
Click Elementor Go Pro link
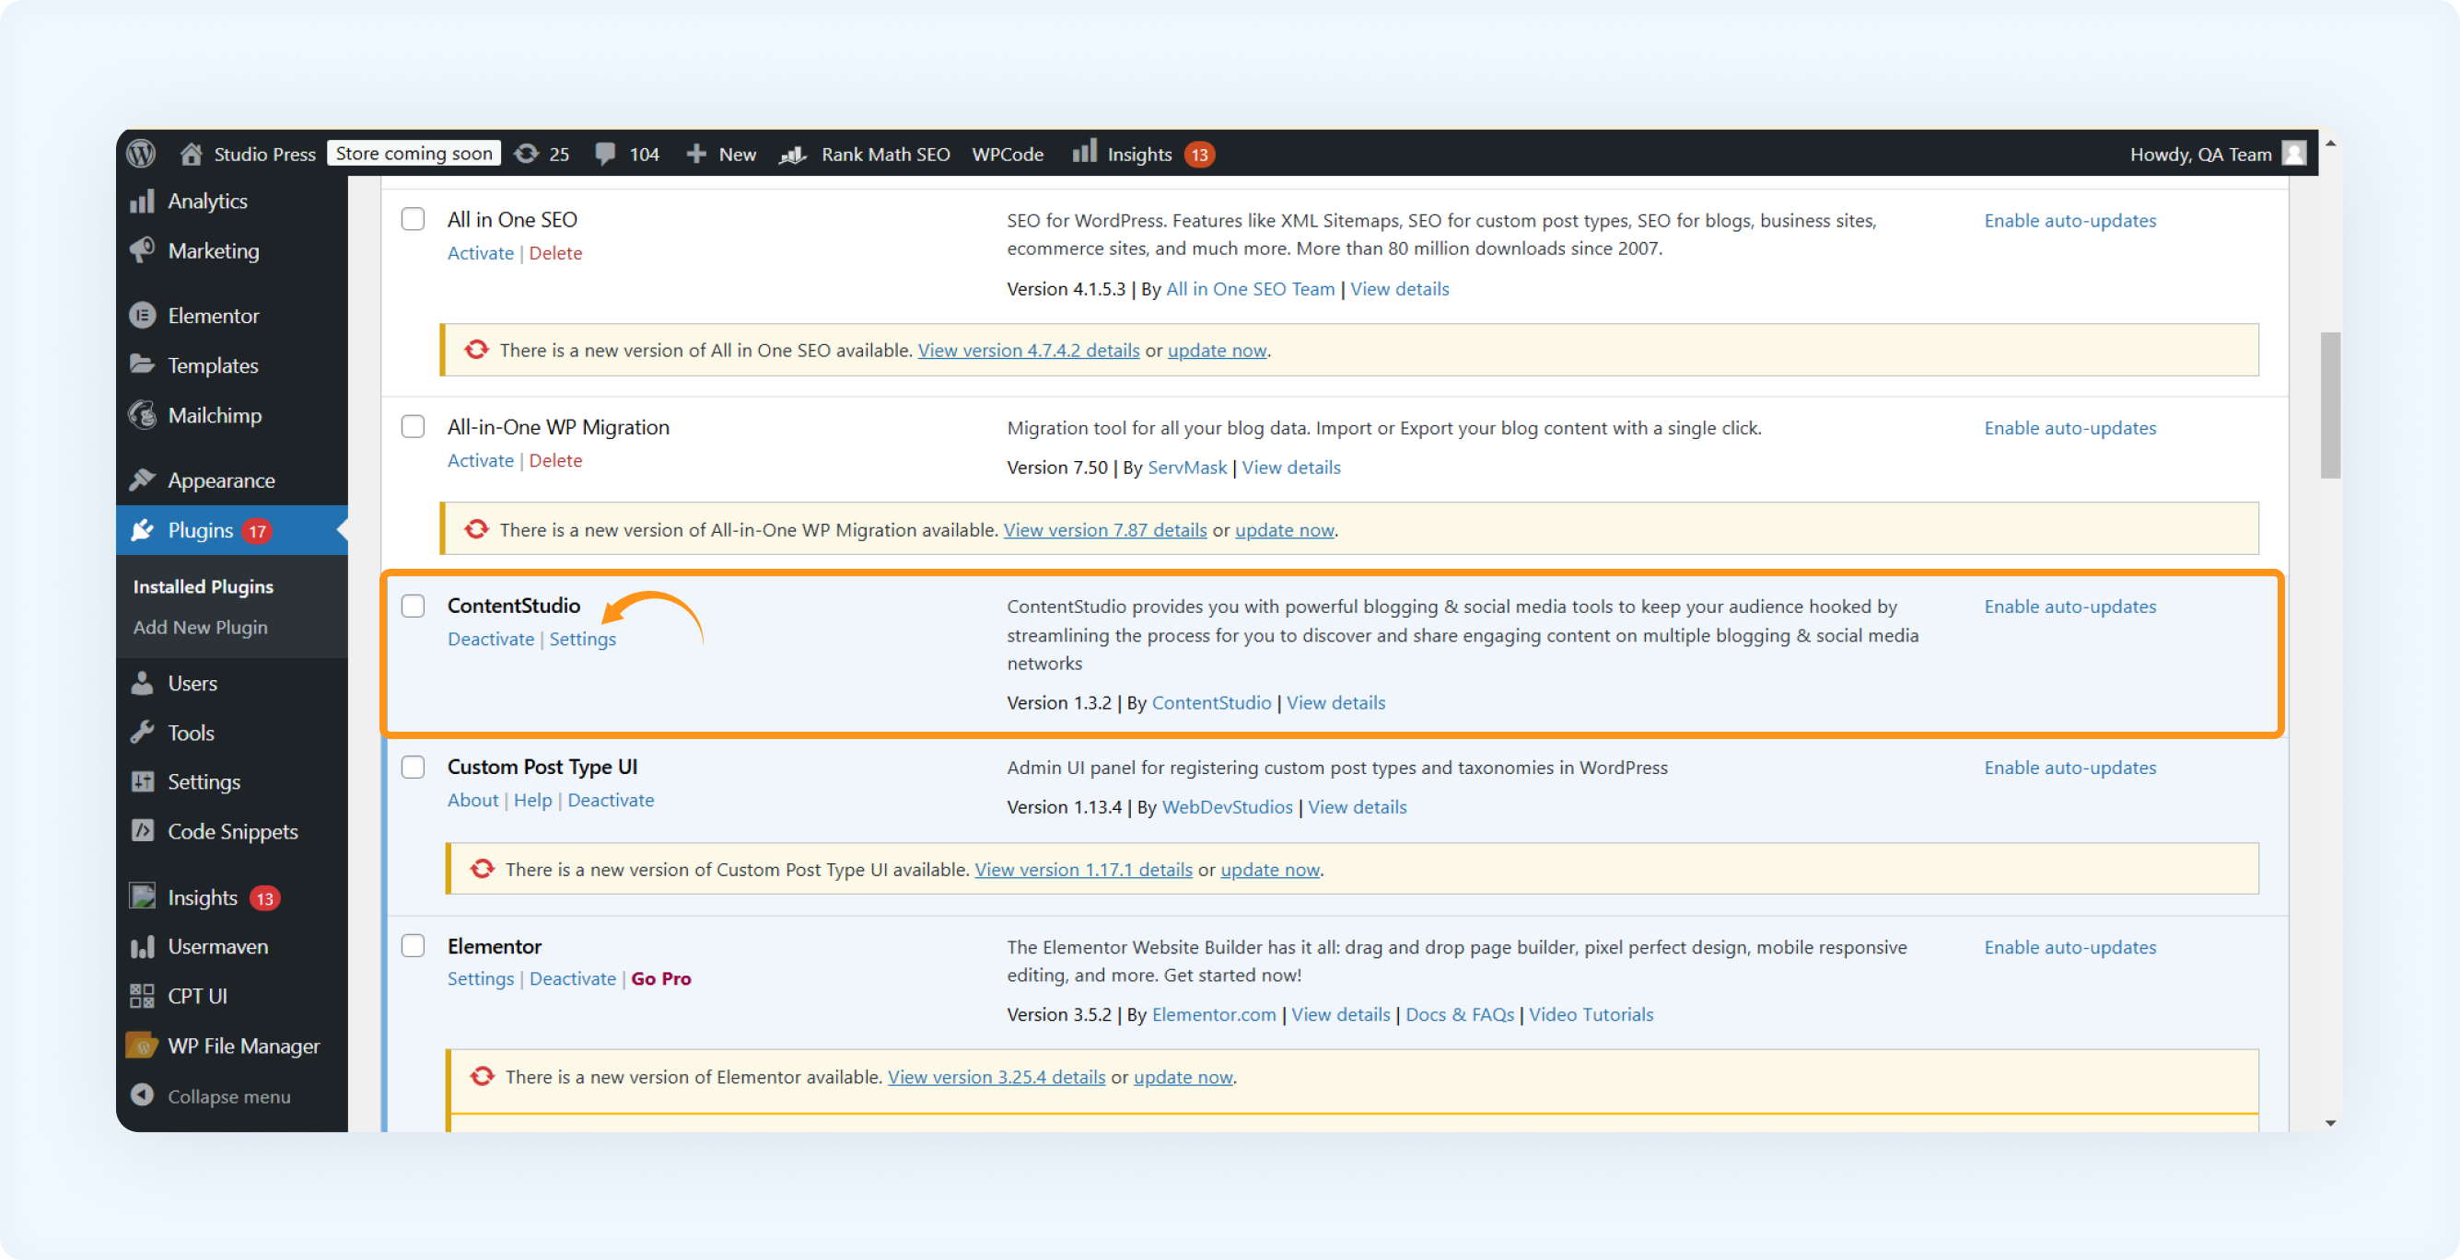click(661, 978)
